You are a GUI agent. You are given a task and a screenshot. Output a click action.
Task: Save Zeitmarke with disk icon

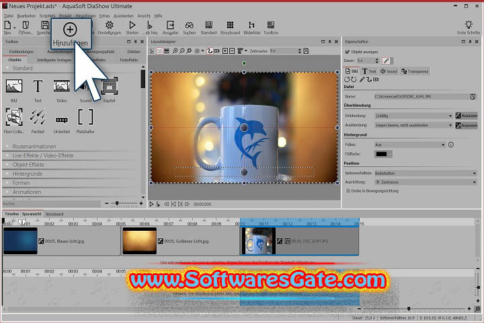click(x=306, y=51)
